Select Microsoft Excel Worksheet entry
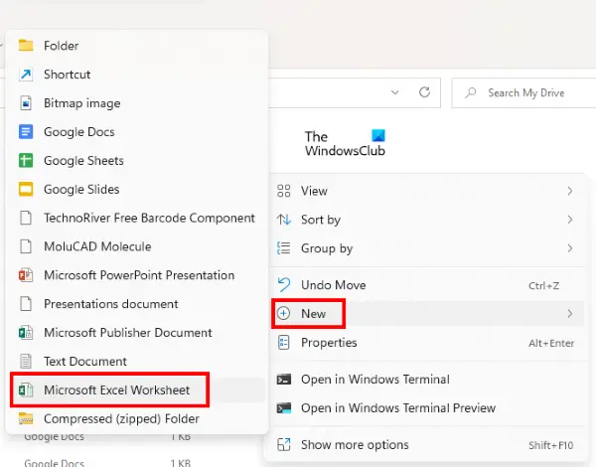Screen dimensions: 596x467 tap(137, 389)
